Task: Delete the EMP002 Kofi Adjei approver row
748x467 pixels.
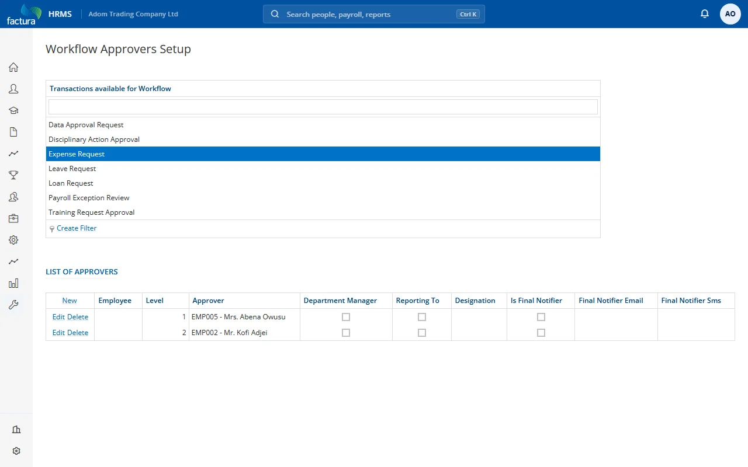Action: pyautogui.click(x=78, y=333)
